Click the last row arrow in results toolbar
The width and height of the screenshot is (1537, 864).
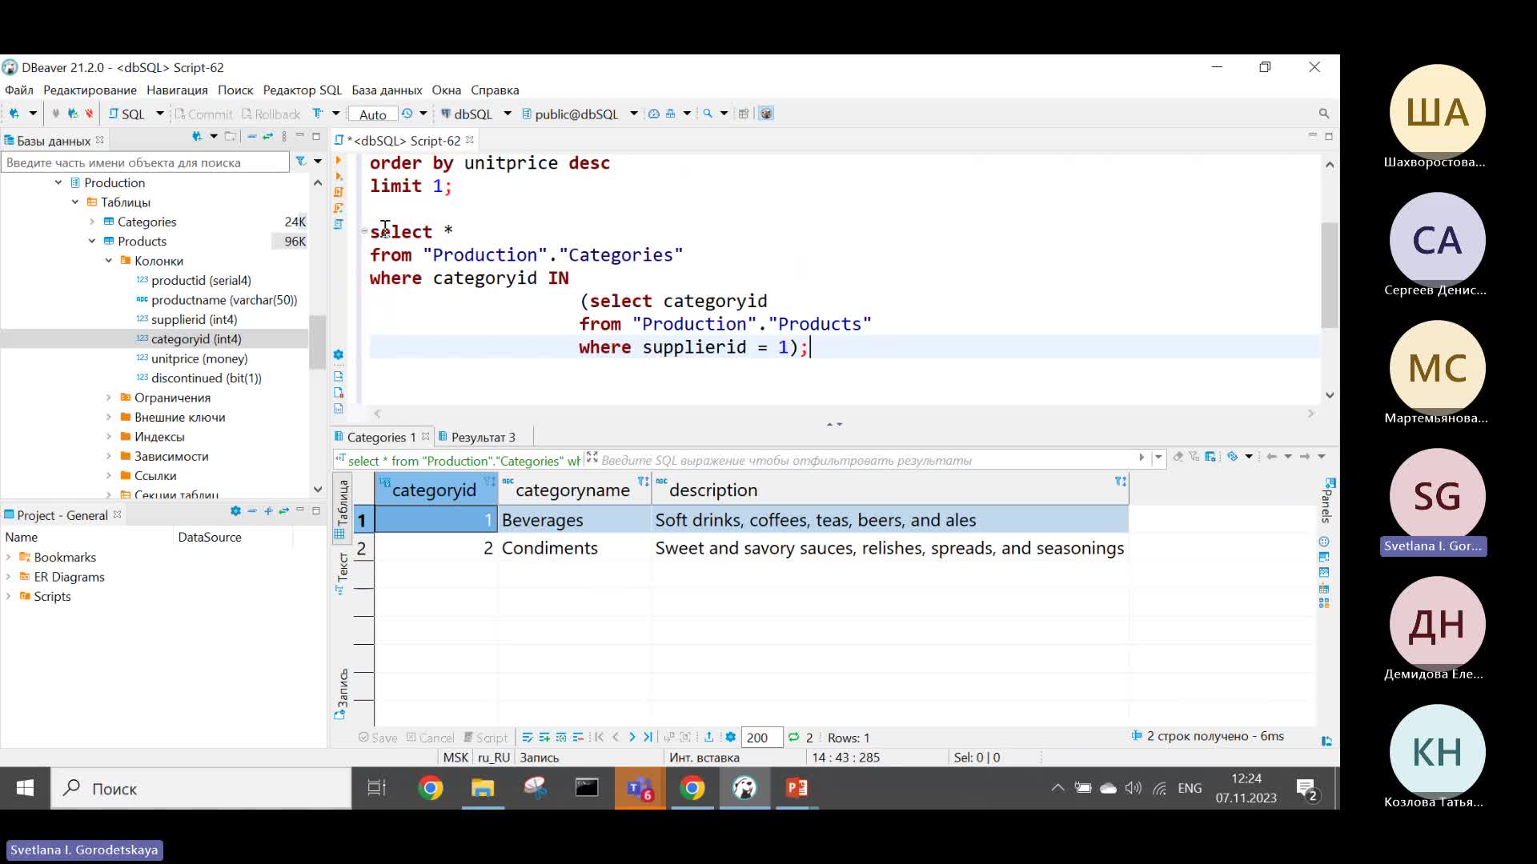click(x=648, y=737)
